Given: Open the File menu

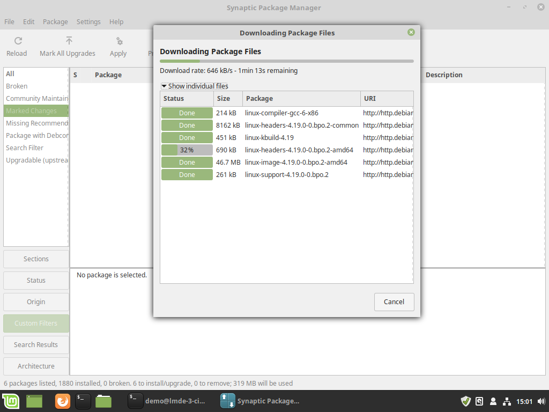Looking at the screenshot, I should [x=10, y=21].
